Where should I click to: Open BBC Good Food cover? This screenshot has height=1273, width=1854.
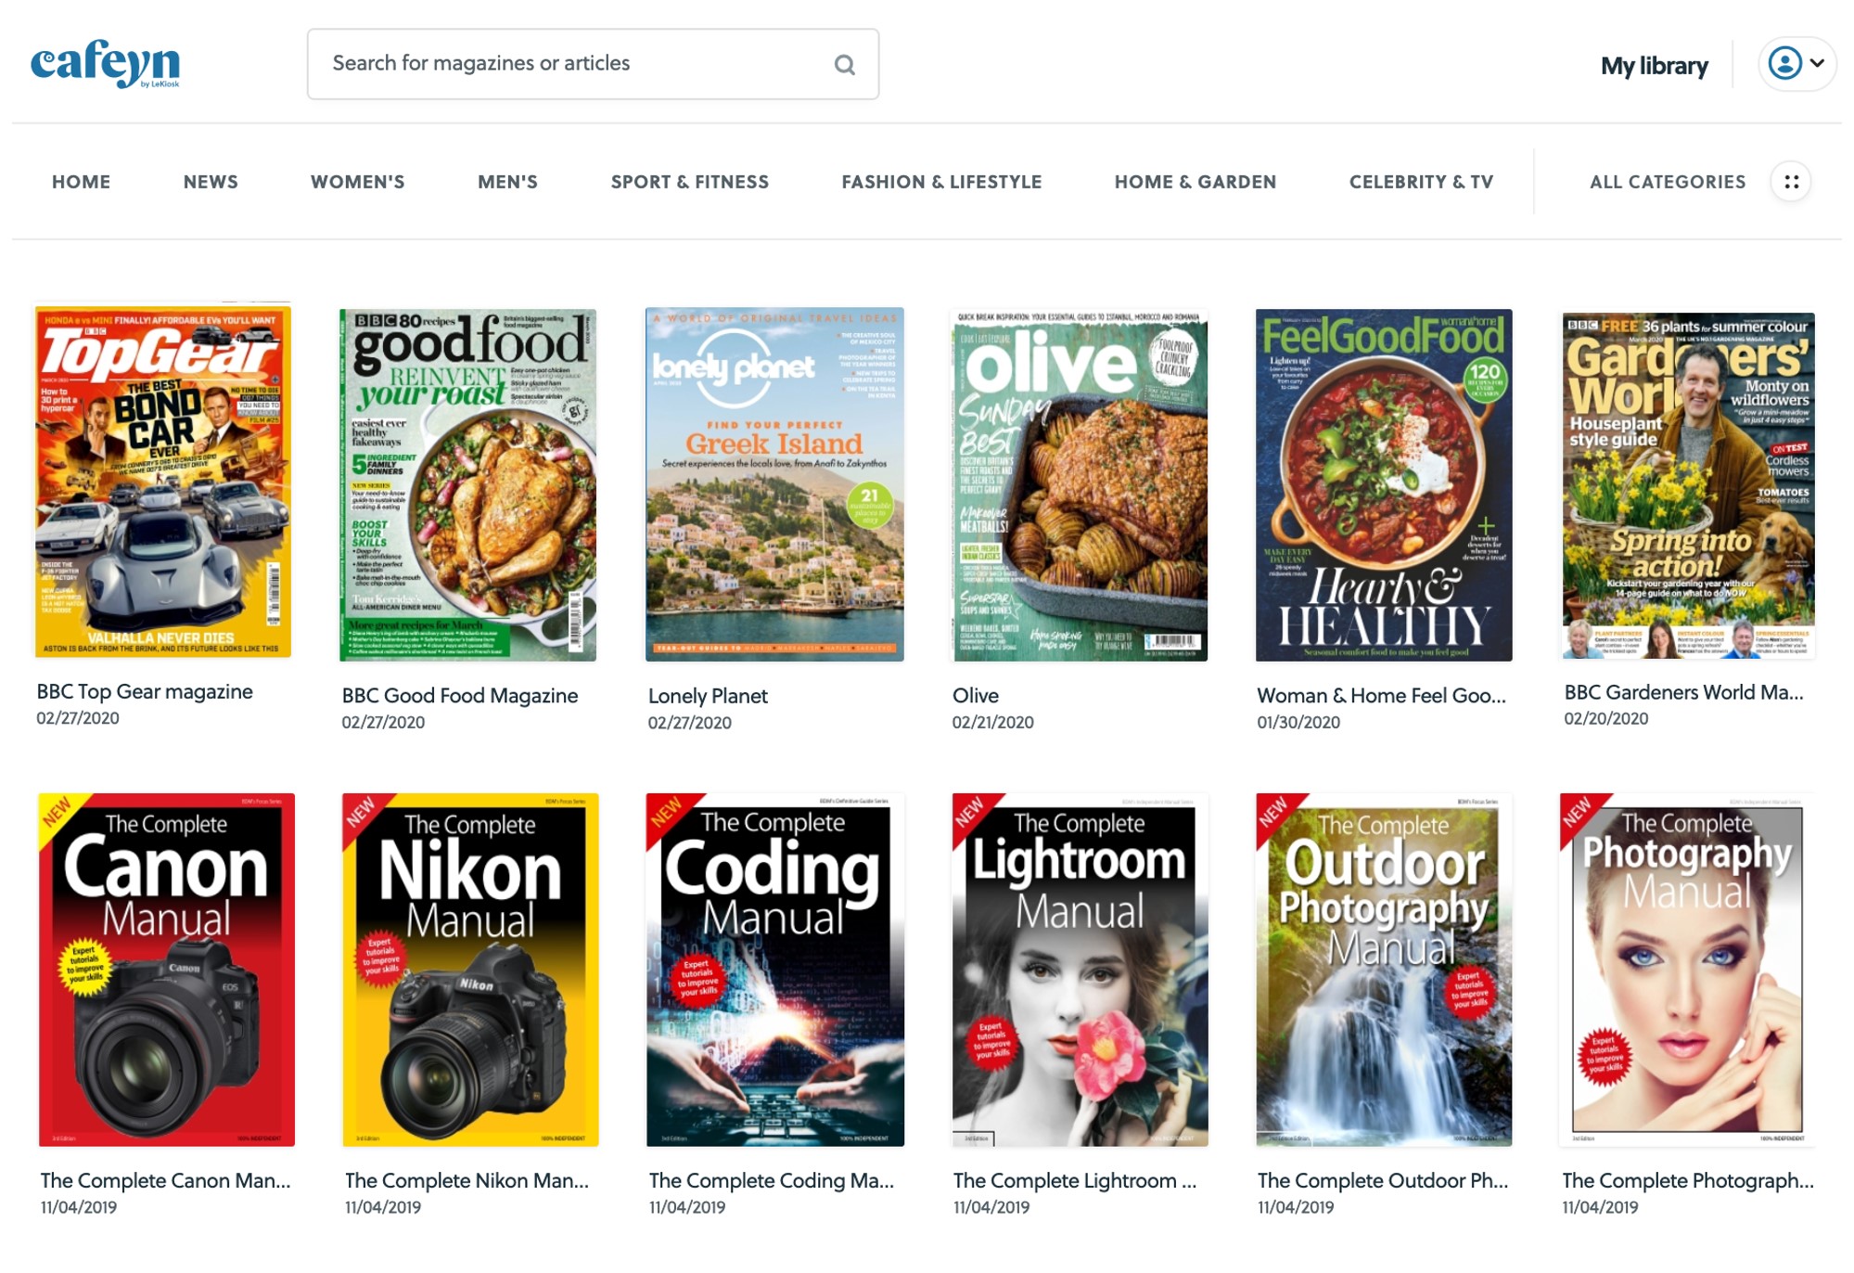click(467, 484)
